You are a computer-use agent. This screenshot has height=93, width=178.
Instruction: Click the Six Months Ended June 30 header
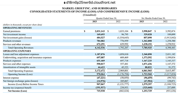coord(153,18)
